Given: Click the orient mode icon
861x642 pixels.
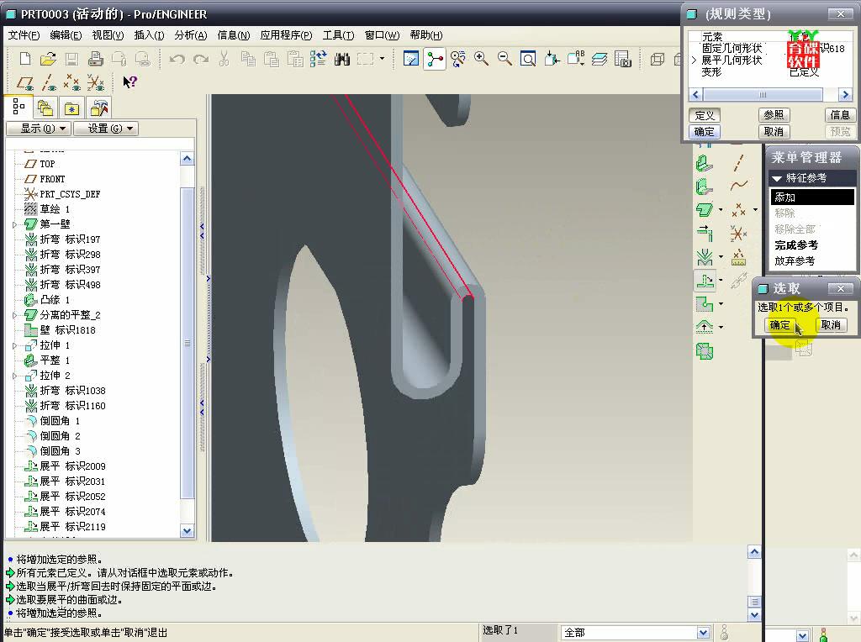Looking at the screenshot, I should pos(458,59).
